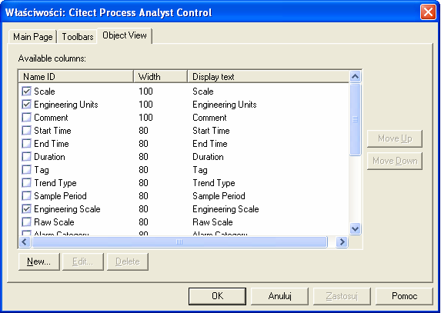The width and height of the screenshot is (441, 313).
Task: Uncheck the Scale column checkbox
Action: pyautogui.click(x=26, y=92)
